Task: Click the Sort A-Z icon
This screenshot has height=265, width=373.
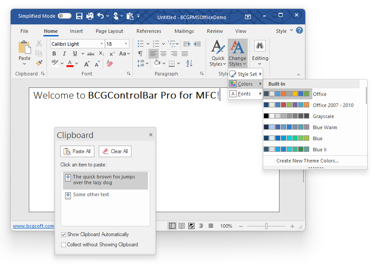Action: coord(189,63)
